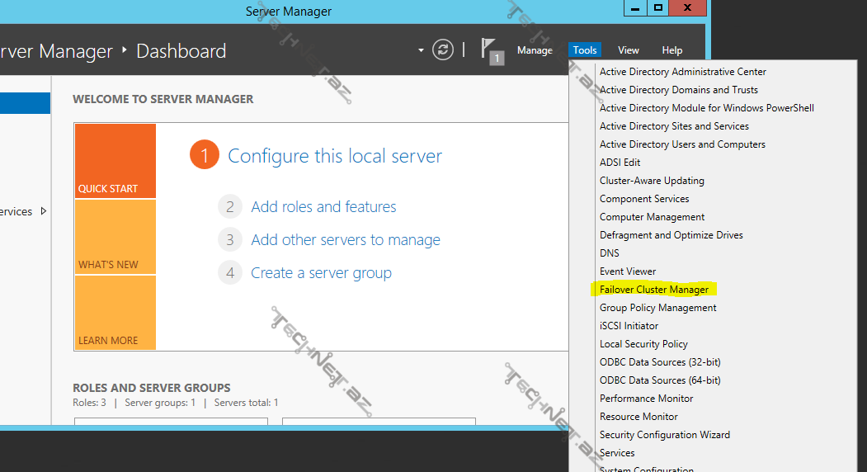The height and width of the screenshot is (472, 867).
Task: Click the step 1 orange circle icon
Action: coord(204,155)
